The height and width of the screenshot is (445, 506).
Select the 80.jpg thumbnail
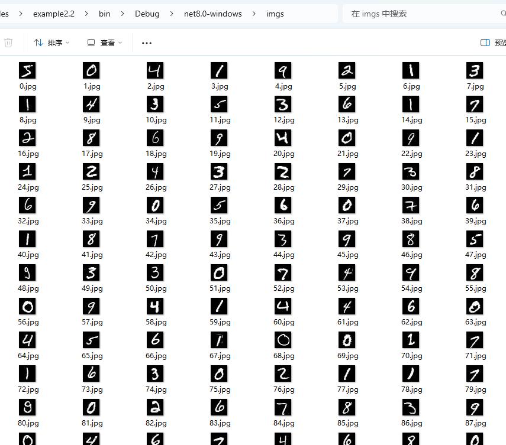[x=27, y=407]
